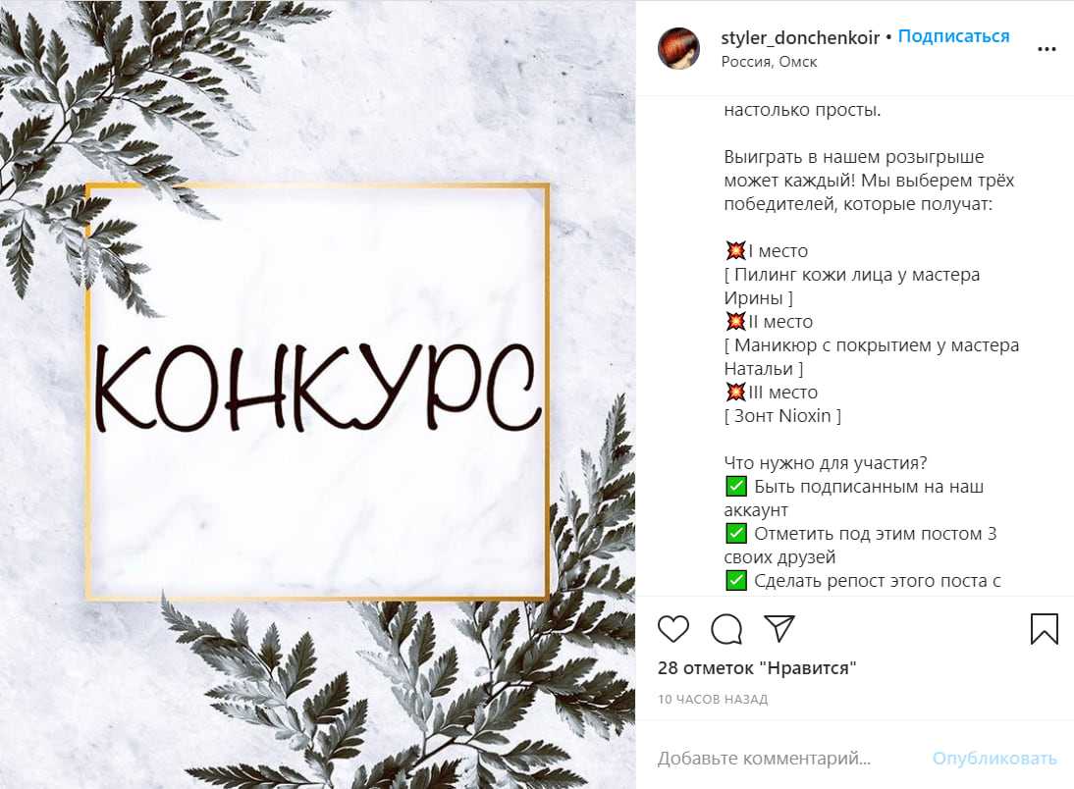Open styler_donchenkoir profile avatar
The width and height of the screenshot is (1074, 789).
pos(678,49)
